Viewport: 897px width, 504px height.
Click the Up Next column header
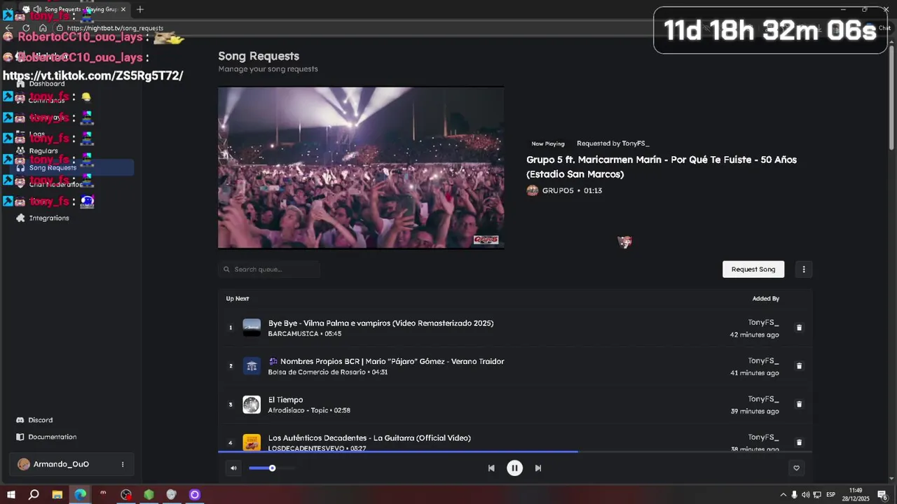[x=238, y=299]
